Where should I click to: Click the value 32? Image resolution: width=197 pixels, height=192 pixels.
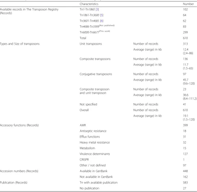pyautogui.click(x=185, y=142)
